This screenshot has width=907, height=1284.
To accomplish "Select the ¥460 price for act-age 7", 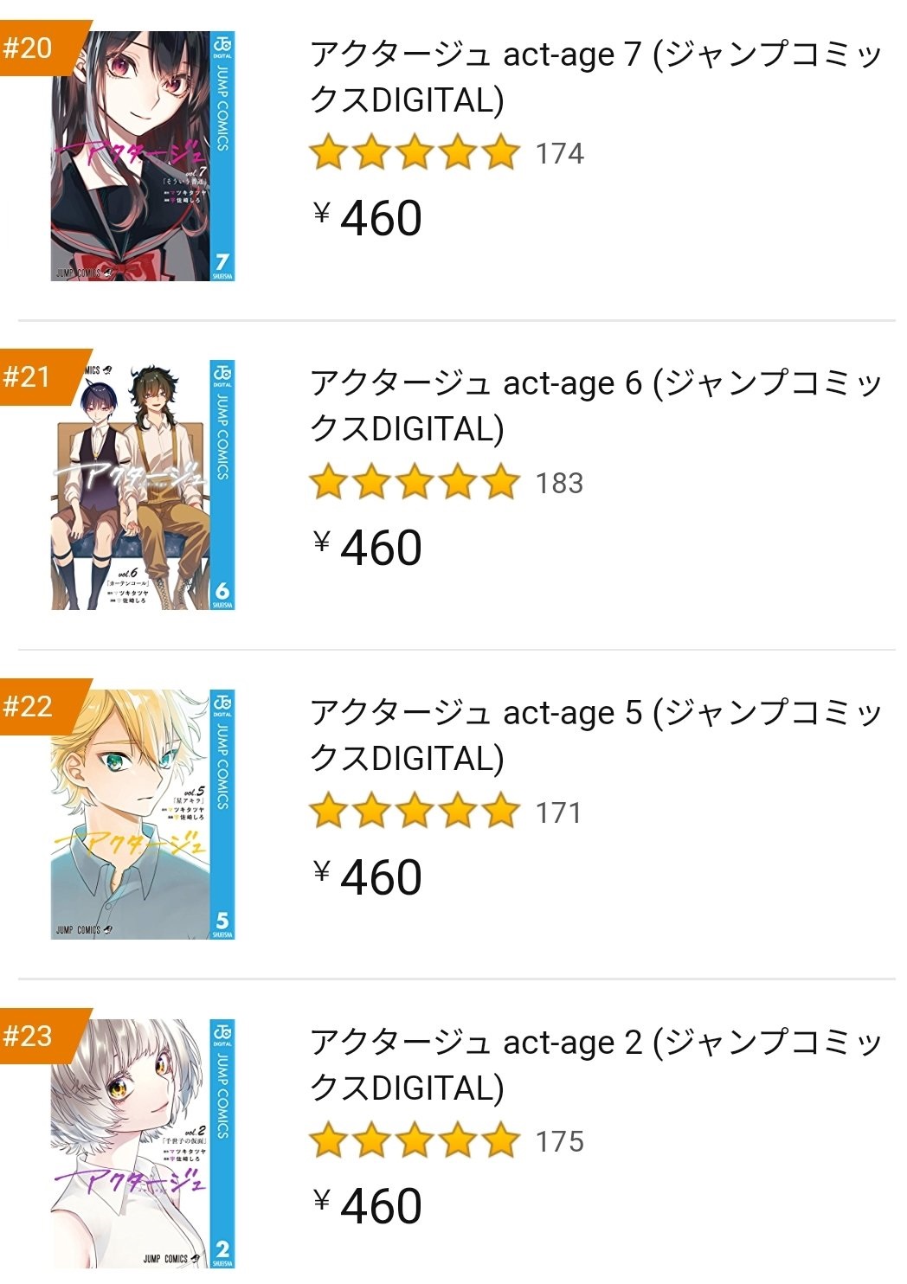I will click(368, 217).
